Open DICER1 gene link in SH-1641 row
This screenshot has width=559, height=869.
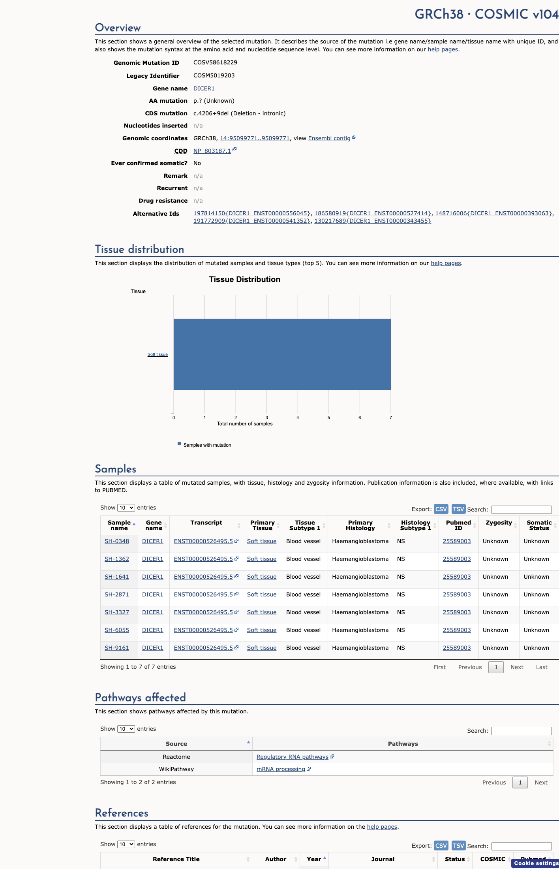[x=152, y=577]
